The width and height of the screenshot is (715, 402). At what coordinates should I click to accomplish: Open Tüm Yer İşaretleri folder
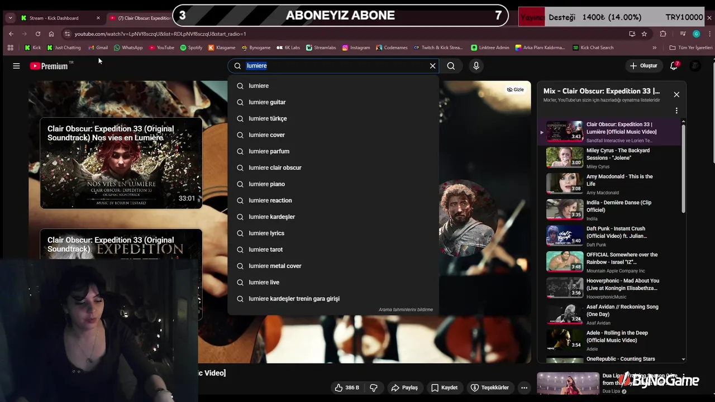coord(690,47)
